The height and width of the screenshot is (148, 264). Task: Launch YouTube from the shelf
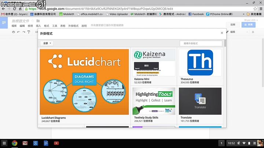[56, 143]
